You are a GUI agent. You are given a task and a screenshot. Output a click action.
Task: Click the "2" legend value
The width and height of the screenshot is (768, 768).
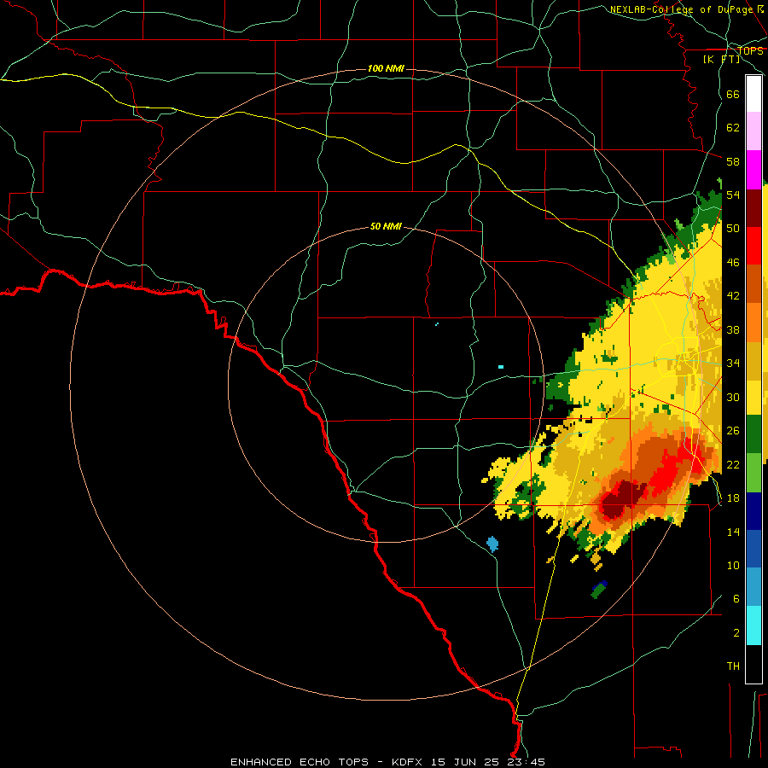736,633
